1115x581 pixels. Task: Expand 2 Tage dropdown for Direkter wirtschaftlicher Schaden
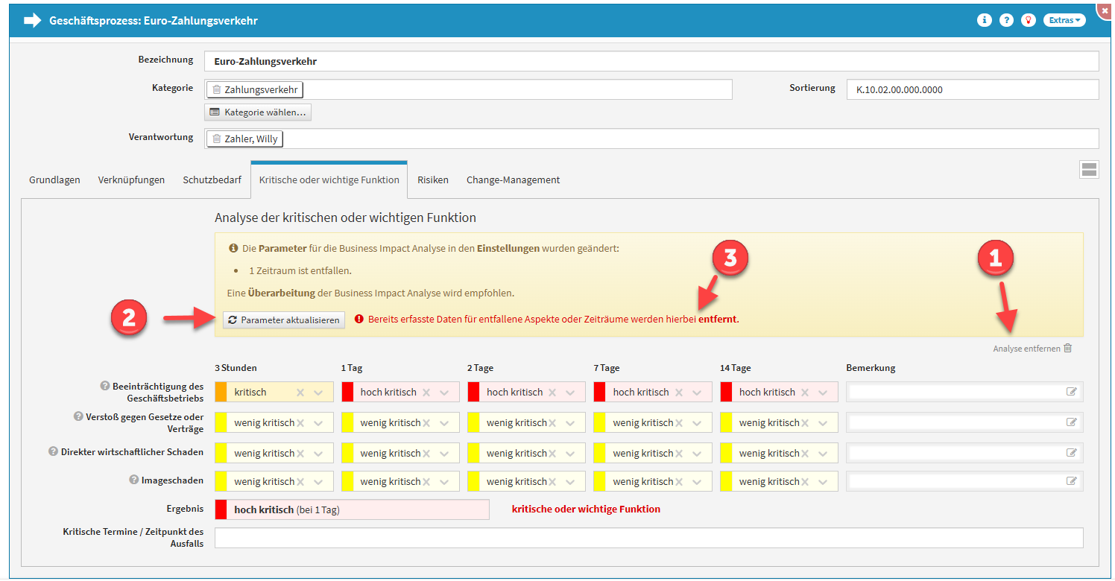(x=571, y=453)
